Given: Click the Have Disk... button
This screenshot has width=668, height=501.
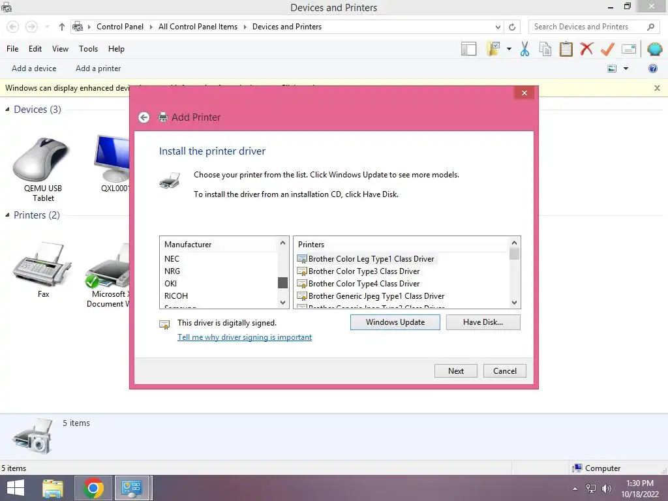Looking at the screenshot, I should click(x=483, y=322).
